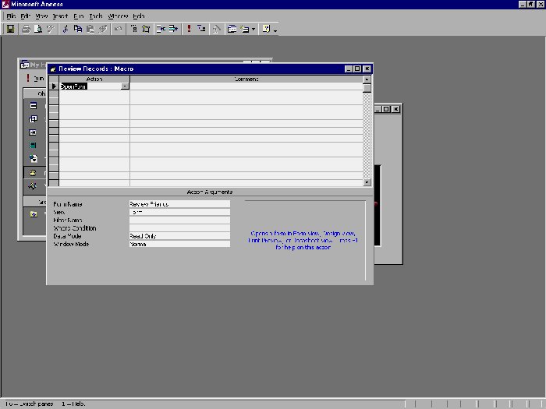
Task: Toggle the Macro Names column button
Action: click(x=133, y=29)
